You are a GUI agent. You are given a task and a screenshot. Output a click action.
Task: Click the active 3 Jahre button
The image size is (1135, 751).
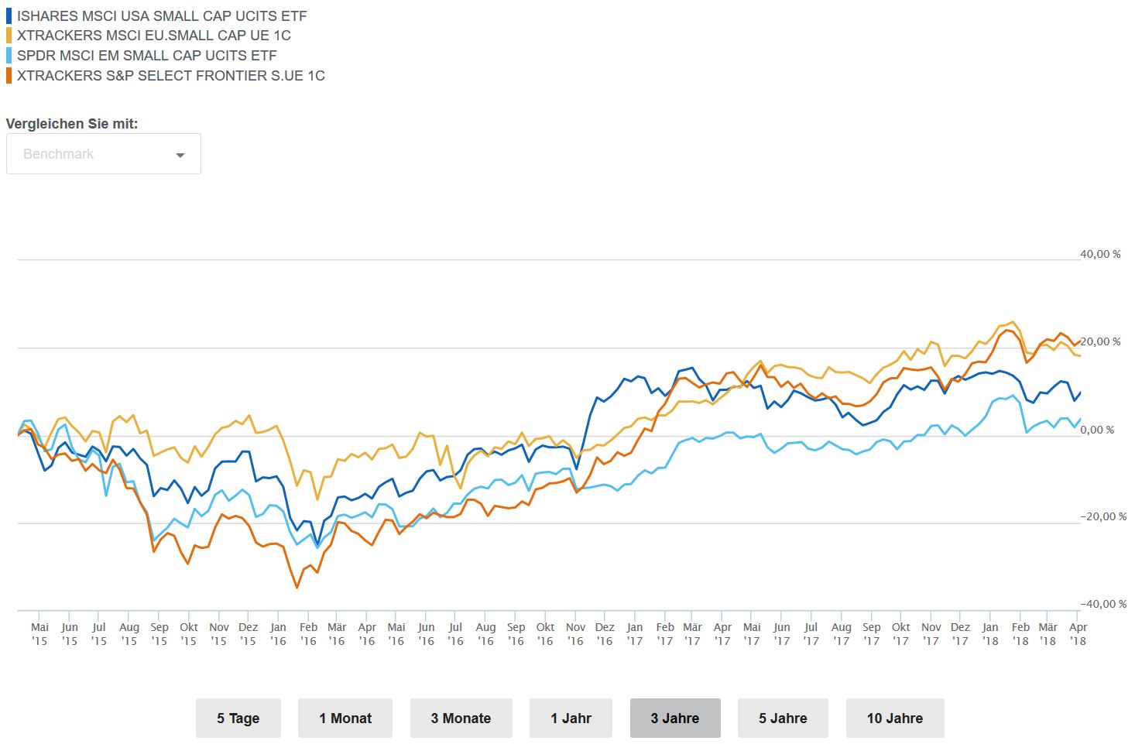click(x=675, y=718)
